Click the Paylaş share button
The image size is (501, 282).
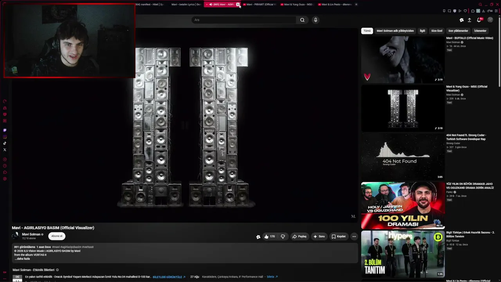(x=299, y=237)
